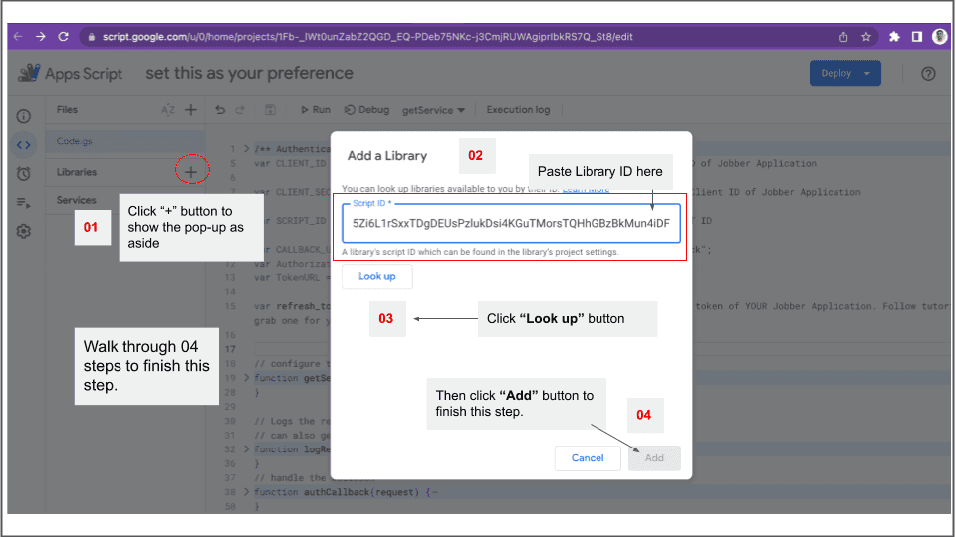
Task: Open the getService function dropdown
Action: tap(434, 110)
